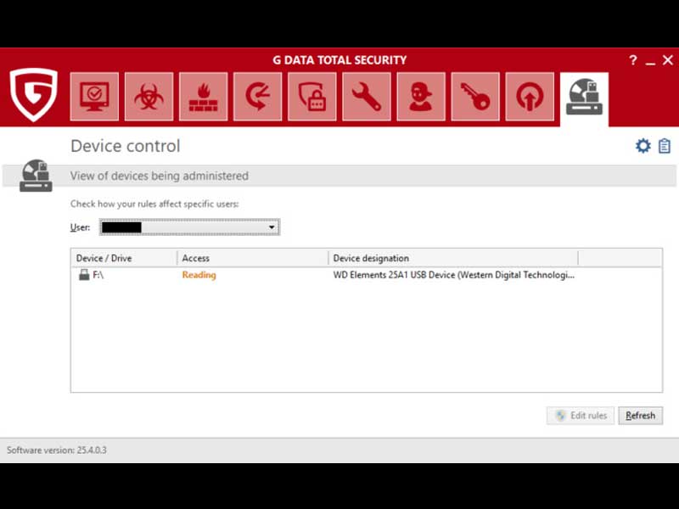Open the Encryption key icon
Image resolution: width=679 pixels, height=509 pixels.
pos(475,97)
